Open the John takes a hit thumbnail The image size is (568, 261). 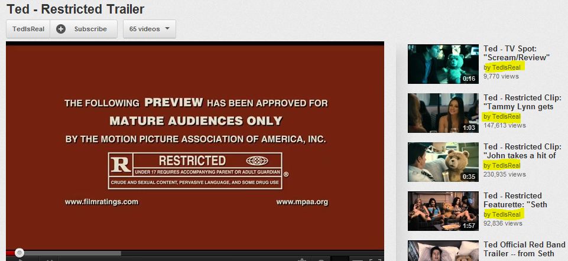443,162
